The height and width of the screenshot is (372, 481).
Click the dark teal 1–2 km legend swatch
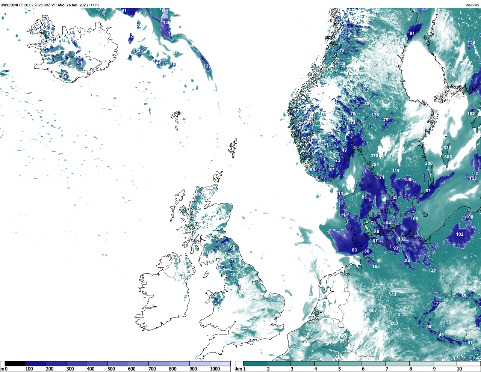point(255,364)
